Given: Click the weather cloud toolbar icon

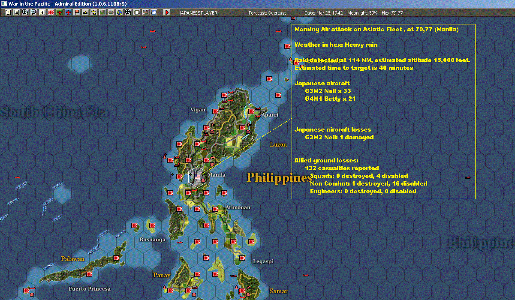Looking at the screenshot, I should tap(154, 12).
